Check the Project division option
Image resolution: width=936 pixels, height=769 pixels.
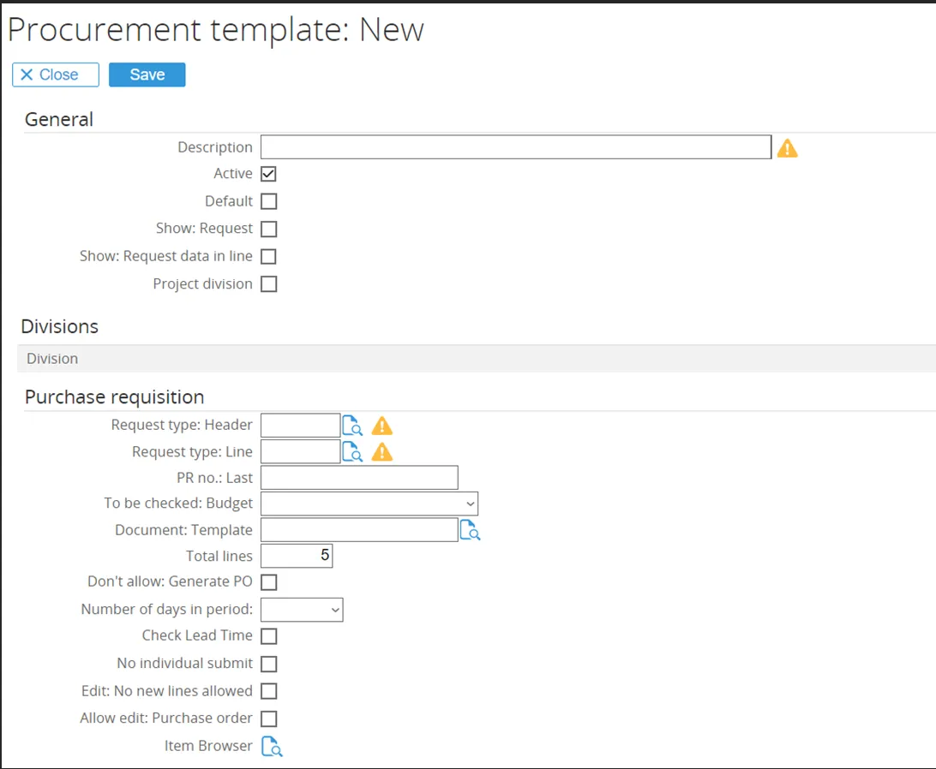coord(269,284)
